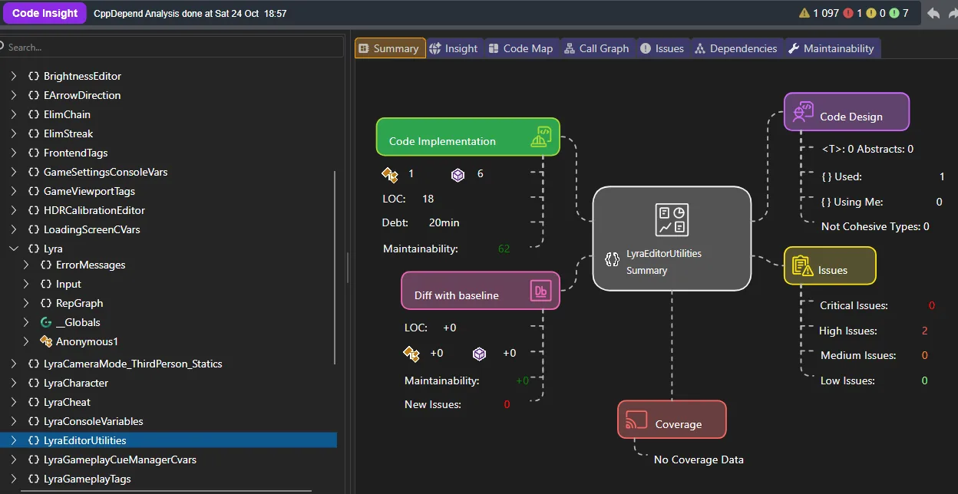
Task: Click the Diff with baseline card
Action: click(481, 291)
